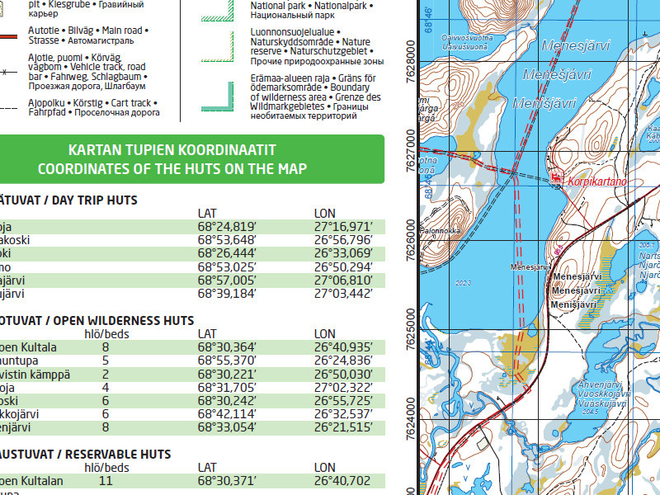Click the Oaivvošvuotna bay label on the map
The image size is (660, 495).
[467, 37]
